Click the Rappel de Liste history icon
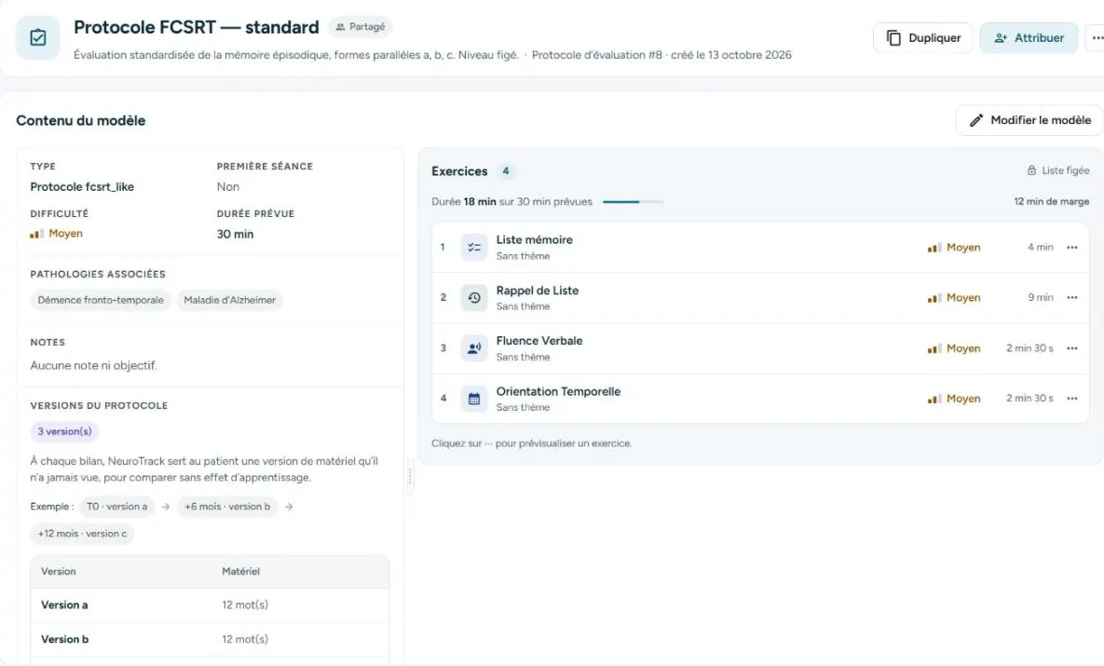 (474, 298)
